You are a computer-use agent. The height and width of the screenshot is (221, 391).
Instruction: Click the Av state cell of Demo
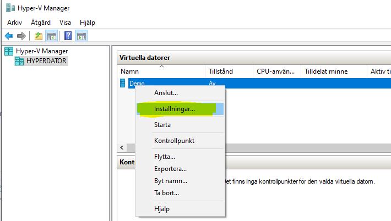[212, 84]
